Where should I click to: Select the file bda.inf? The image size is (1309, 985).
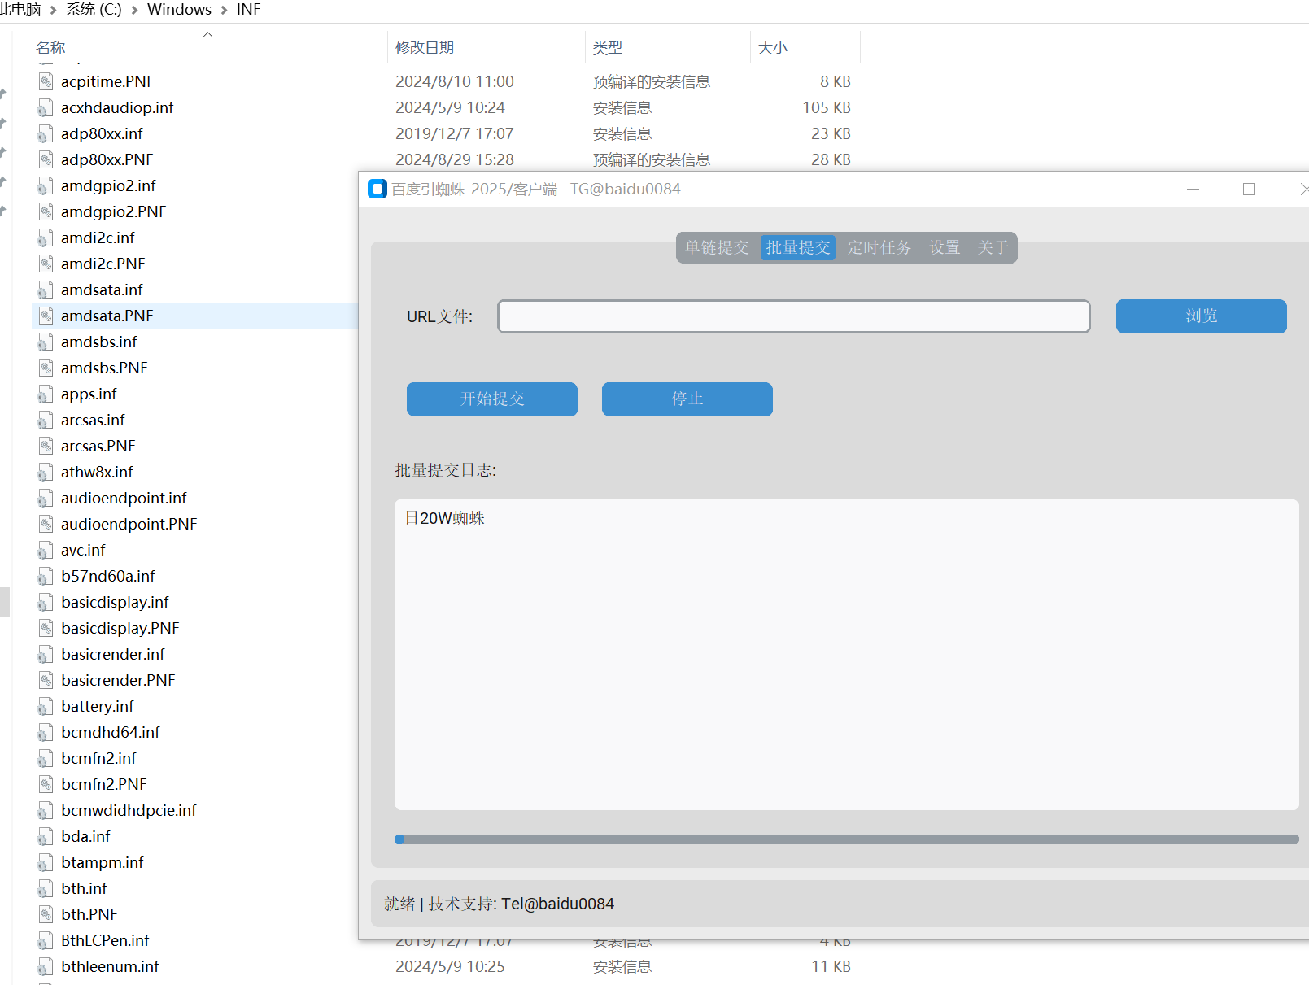[85, 836]
